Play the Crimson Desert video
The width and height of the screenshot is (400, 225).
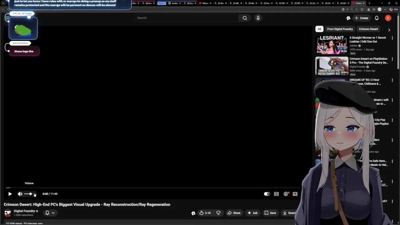pos(10,194)
